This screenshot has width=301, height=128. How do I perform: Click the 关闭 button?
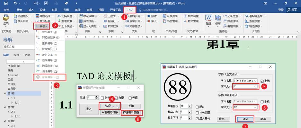point(131,106)
